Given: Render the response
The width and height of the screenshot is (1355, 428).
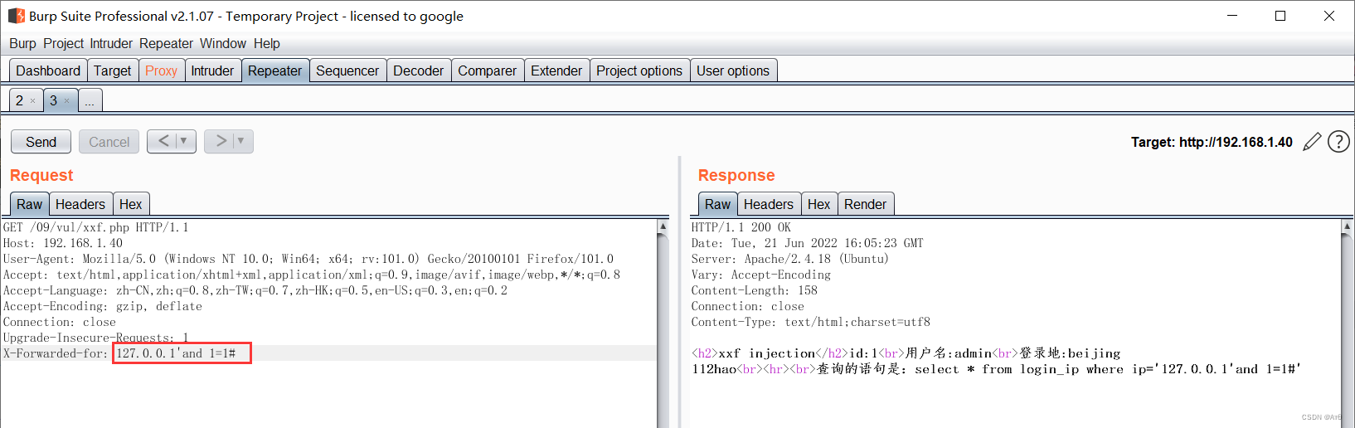Looking at the screenshot, I should (866, 204).
